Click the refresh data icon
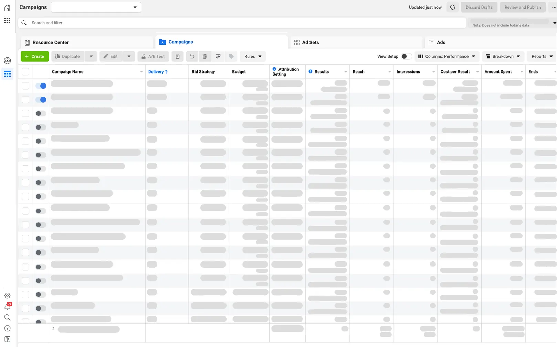This screenshot has width=557, height=347. coord(452,7)
